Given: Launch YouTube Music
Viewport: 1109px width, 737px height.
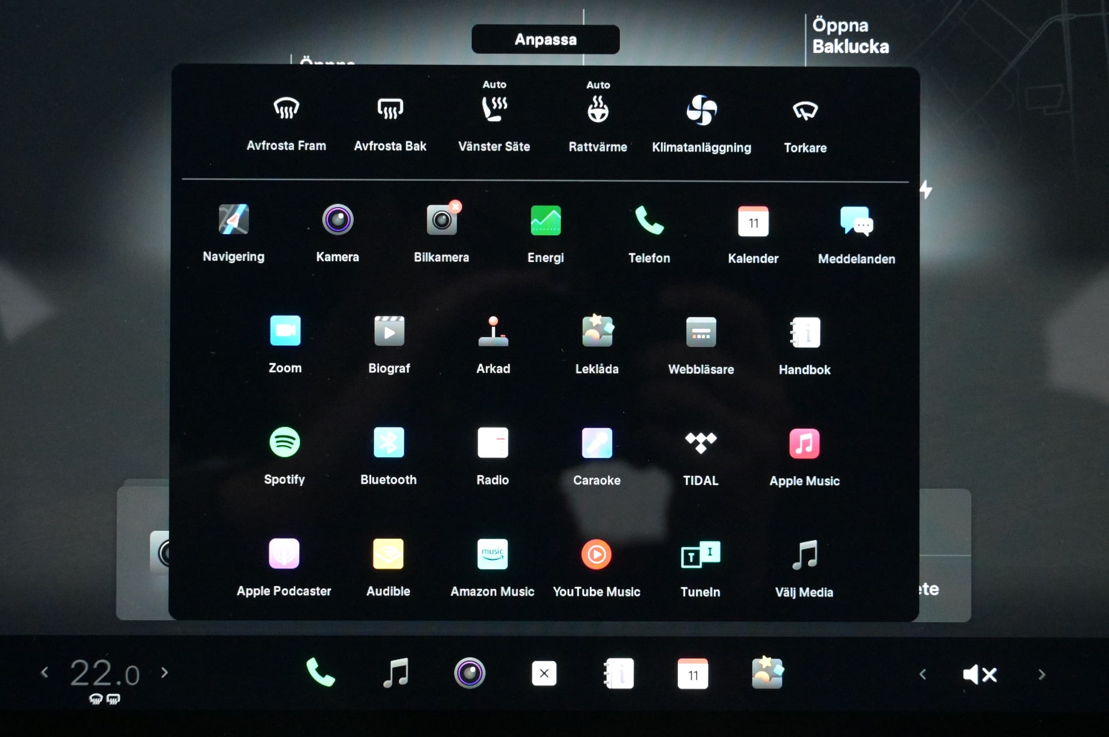Looking at the screenshot, I should 597,569.
